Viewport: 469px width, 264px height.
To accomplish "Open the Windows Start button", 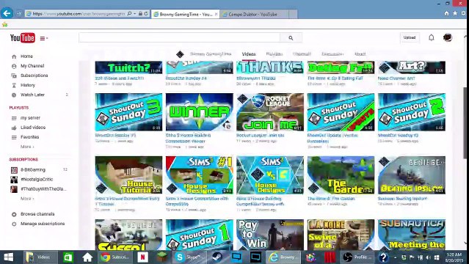I will [x=8, y=257].
